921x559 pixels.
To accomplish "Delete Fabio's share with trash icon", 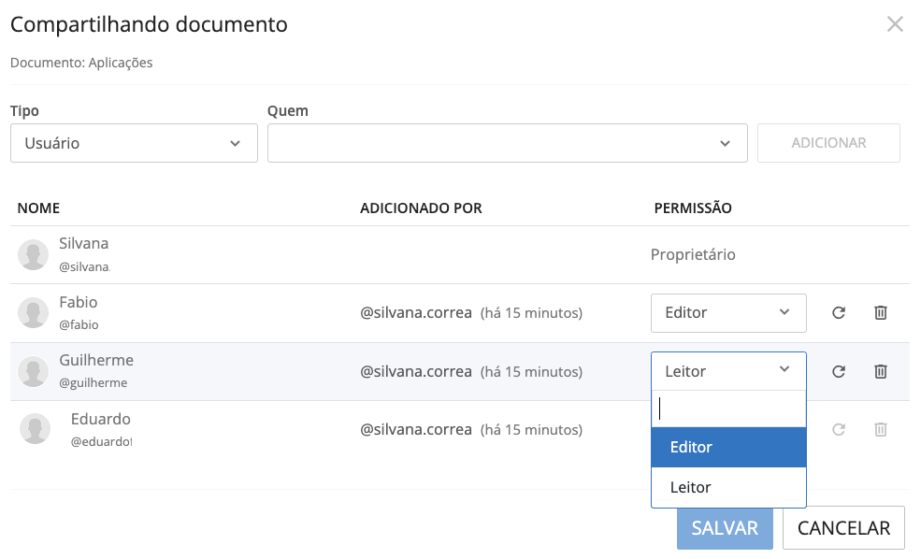I will pos(880,313).
